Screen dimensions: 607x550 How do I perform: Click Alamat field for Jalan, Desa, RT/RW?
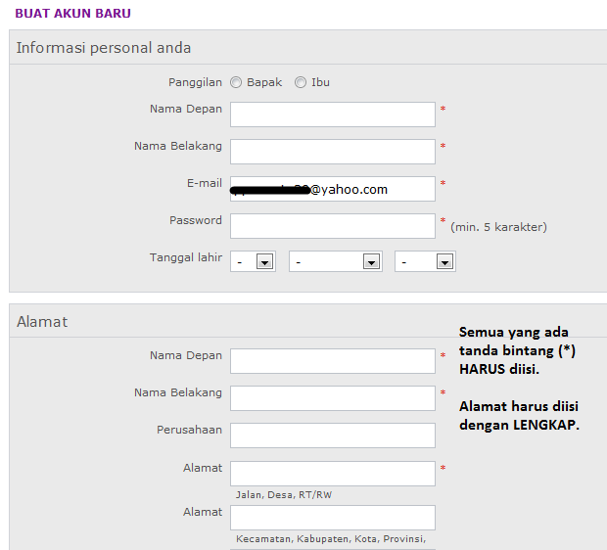click(x=332, y=474)
